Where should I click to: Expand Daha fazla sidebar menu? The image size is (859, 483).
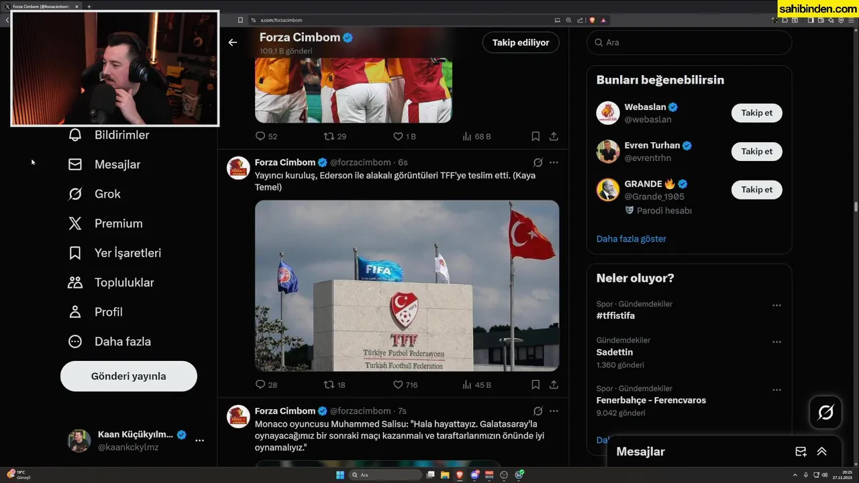109,341
